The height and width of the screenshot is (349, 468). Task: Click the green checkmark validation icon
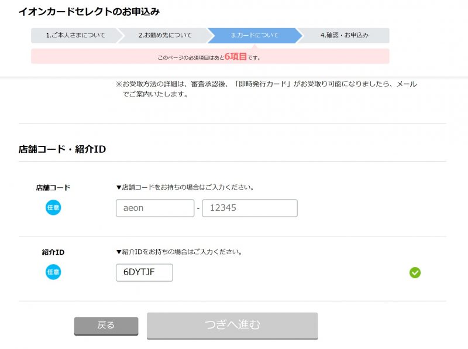[x=415, y=272]
